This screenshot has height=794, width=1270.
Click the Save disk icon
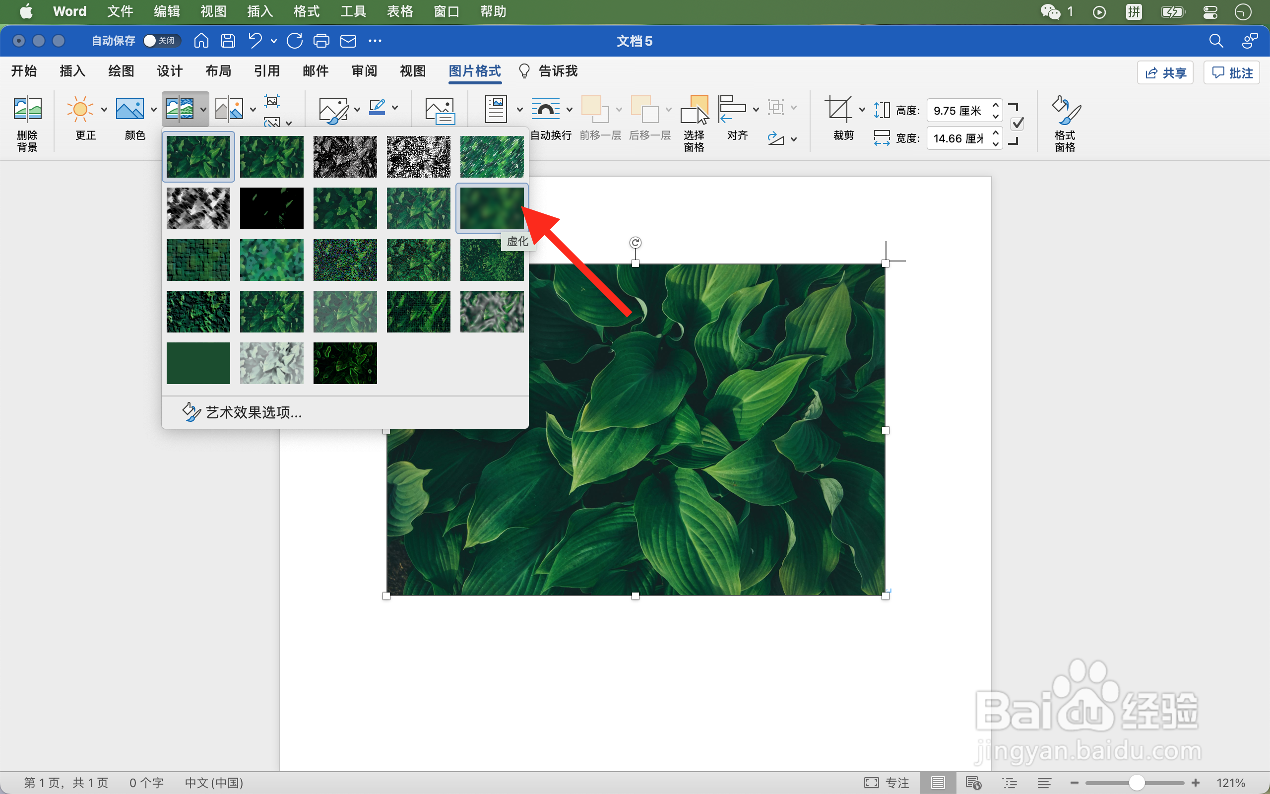[228, 40]
